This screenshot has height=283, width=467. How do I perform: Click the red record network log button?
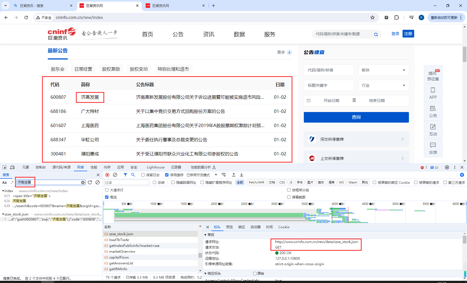[107, 175]
